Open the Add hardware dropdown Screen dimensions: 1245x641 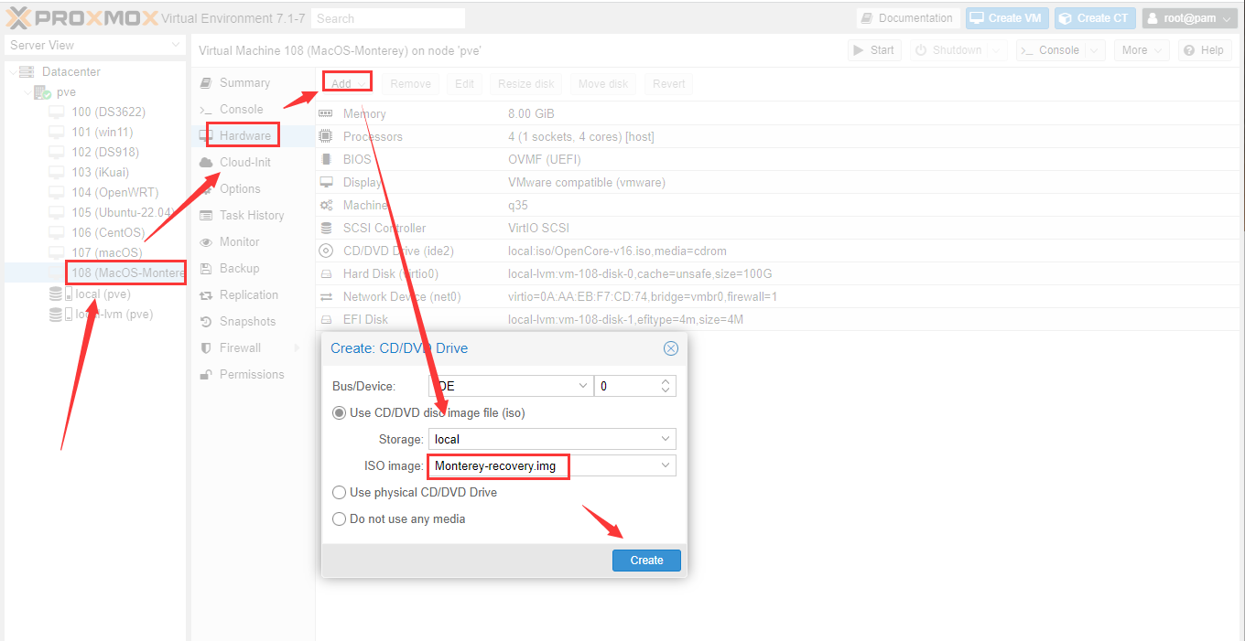[x=349, y=84]
